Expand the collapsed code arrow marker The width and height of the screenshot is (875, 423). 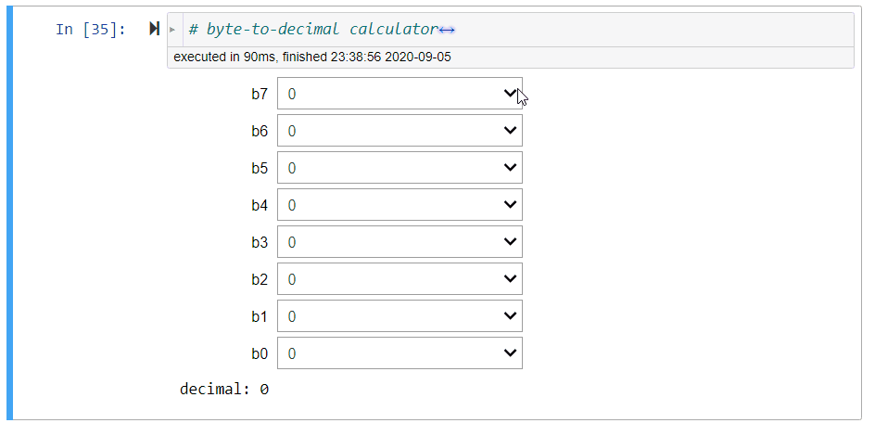pos(447,30)
